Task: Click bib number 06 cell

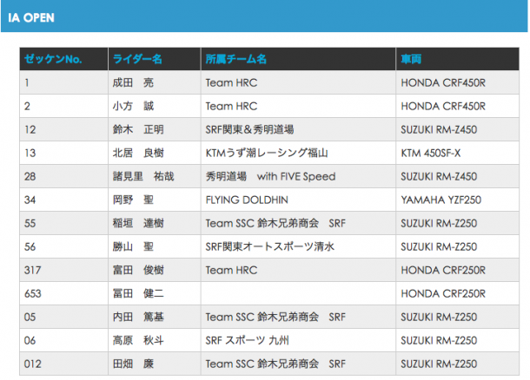Action: [64, 340]
